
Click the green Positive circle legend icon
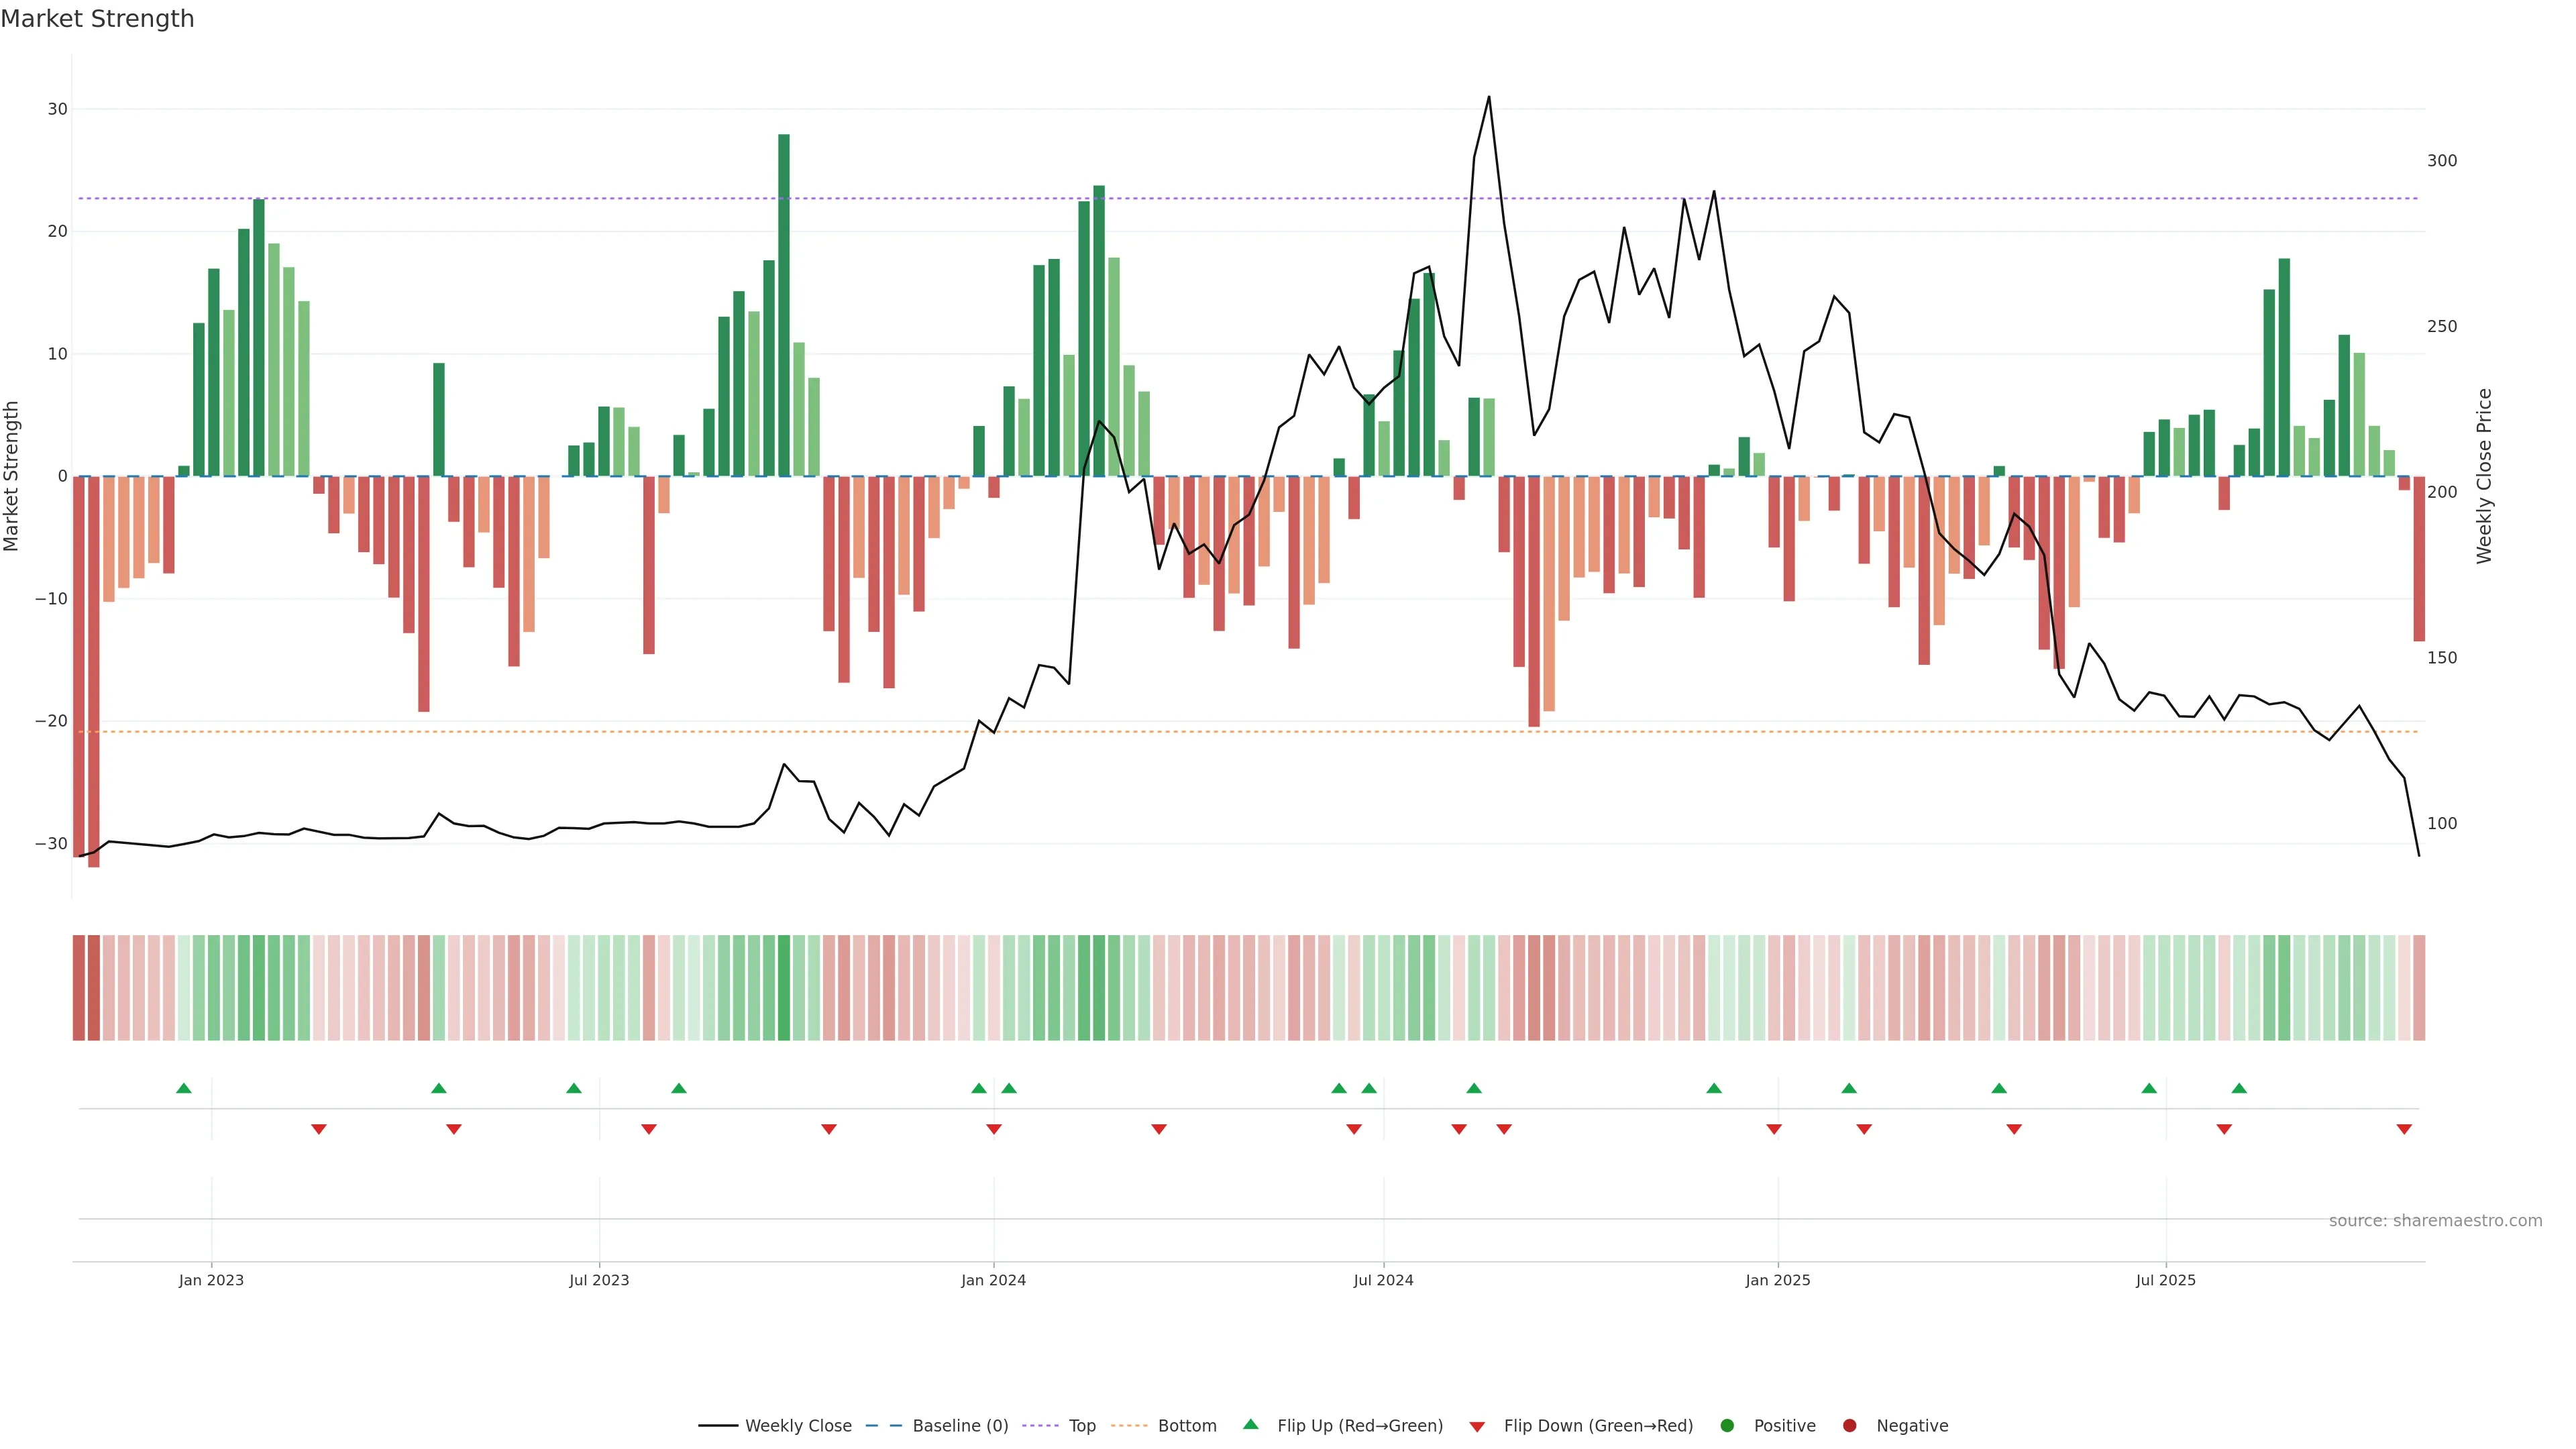tap(1727, 1426)
